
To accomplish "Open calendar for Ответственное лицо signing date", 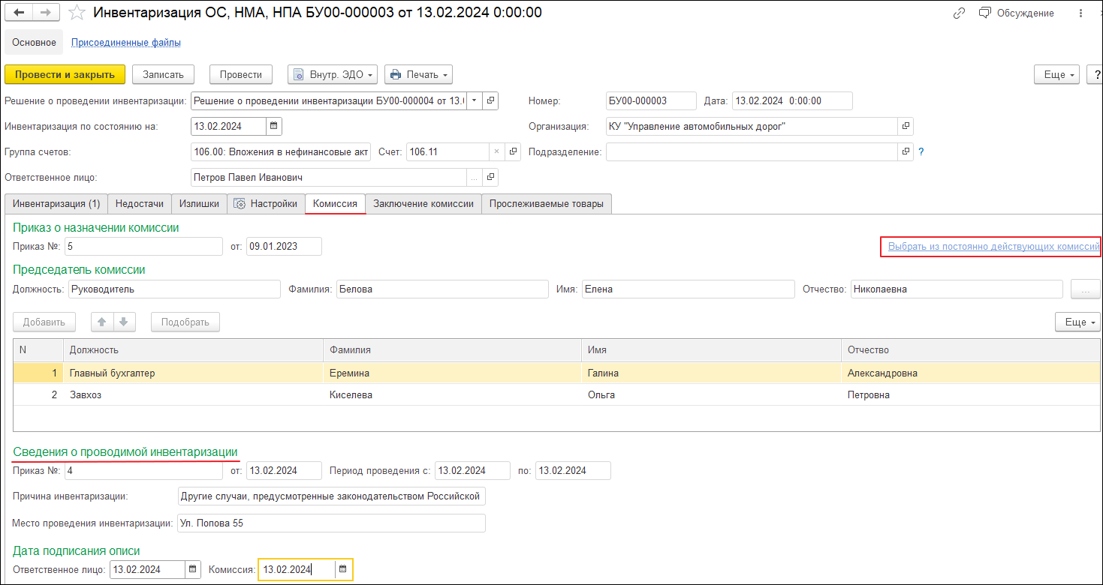I will point(193,569).
